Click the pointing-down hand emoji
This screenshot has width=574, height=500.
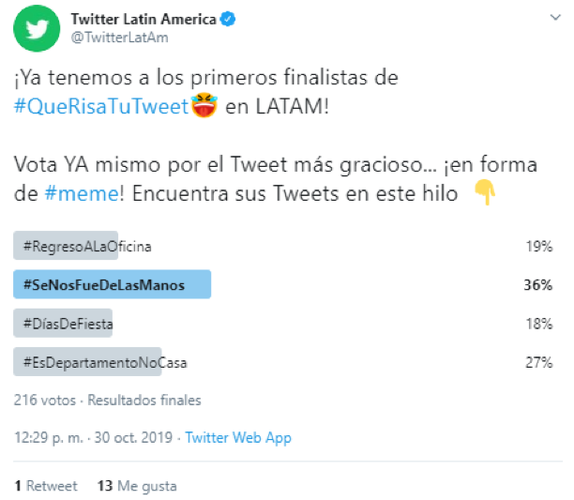tap(484, 192)
